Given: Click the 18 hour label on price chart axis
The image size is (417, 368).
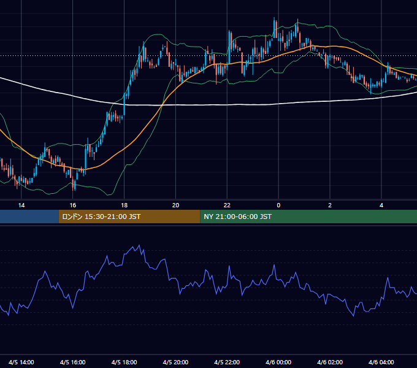Looking at the screenshot, I should click(x=124, y=205).
